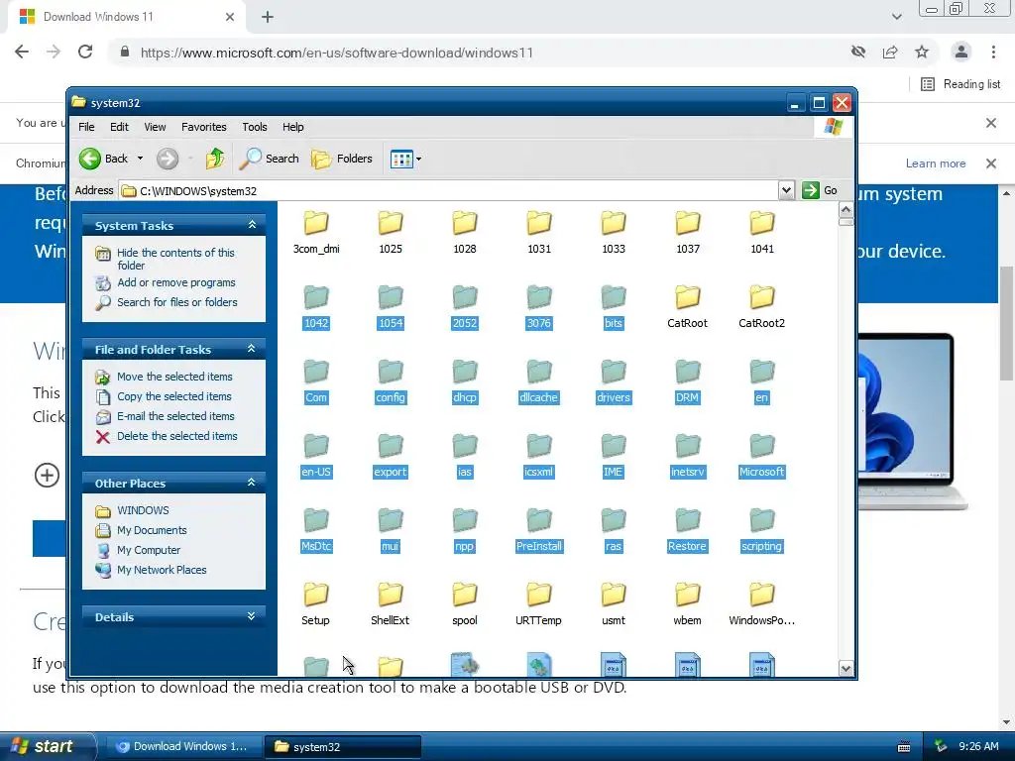Open the Back history dropdown arrow
Viewport: 1015px width, 761px height.
click(x=140, y=159)
